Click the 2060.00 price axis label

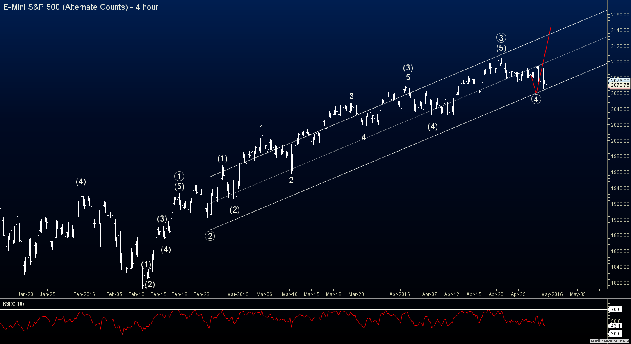(620, 93)
